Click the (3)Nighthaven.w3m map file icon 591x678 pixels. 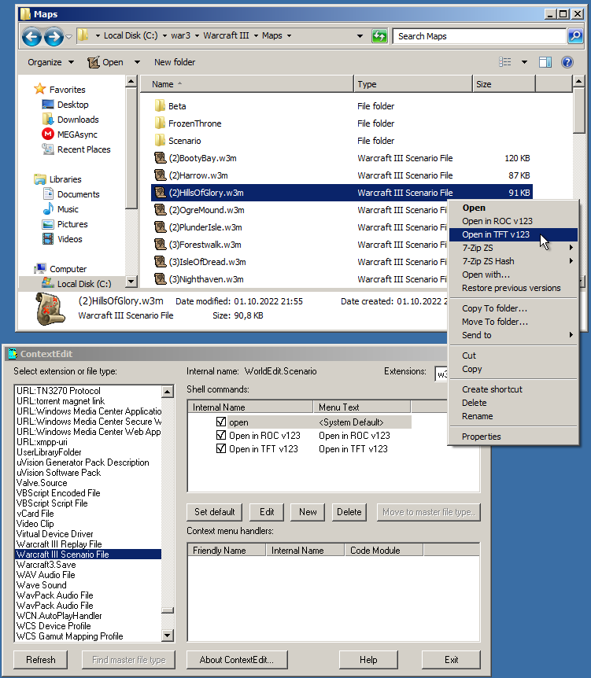coord(160,279)
